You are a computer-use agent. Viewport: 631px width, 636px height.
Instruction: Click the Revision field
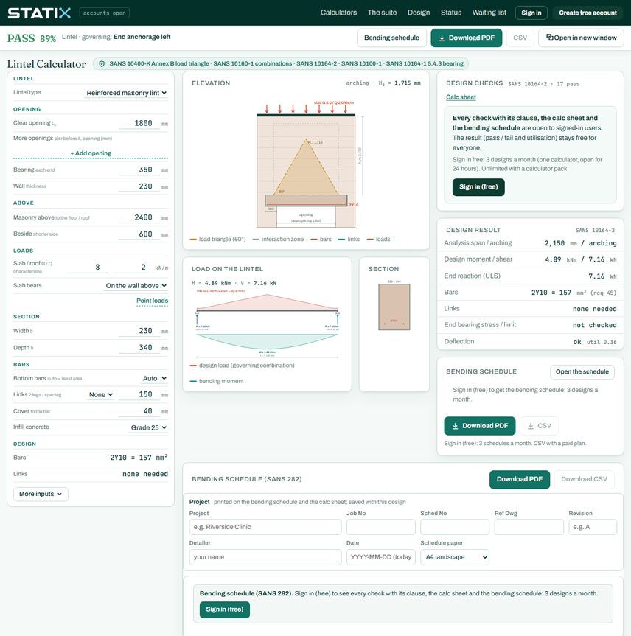(x=593, y=527)
